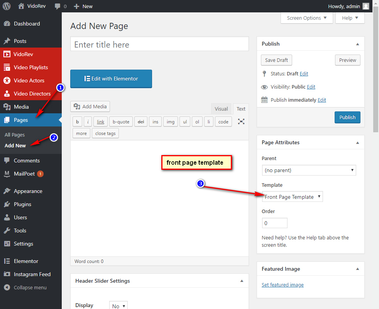Open the comments bubble icon in admin bar

pos(58,6)
